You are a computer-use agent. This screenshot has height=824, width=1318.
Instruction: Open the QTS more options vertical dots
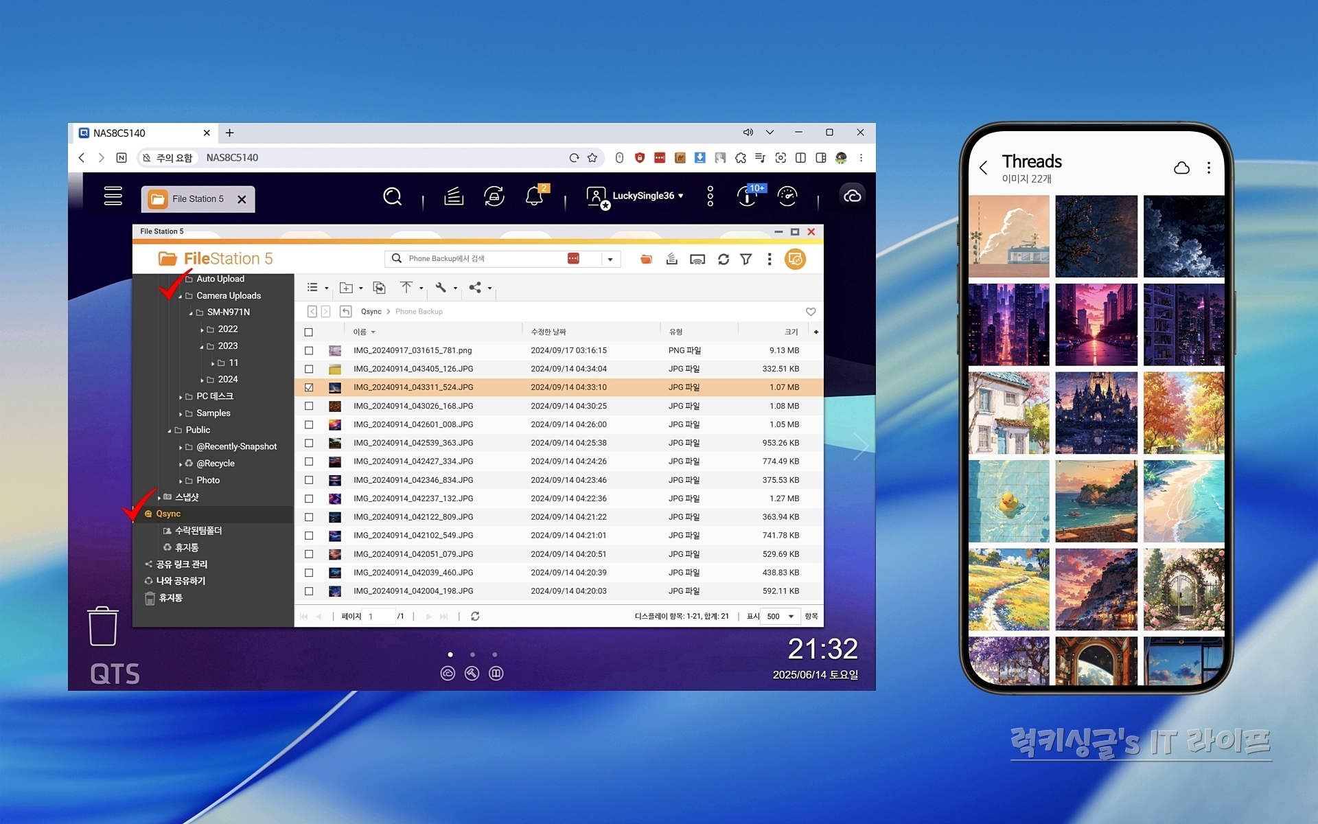coord(710,196)
